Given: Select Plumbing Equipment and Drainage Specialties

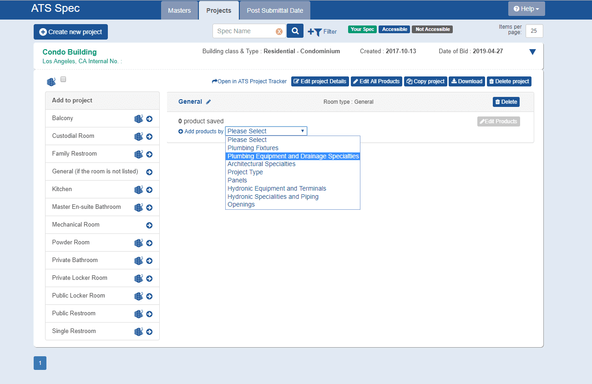Looking at the screenshot, I should (x=293, y=156).
